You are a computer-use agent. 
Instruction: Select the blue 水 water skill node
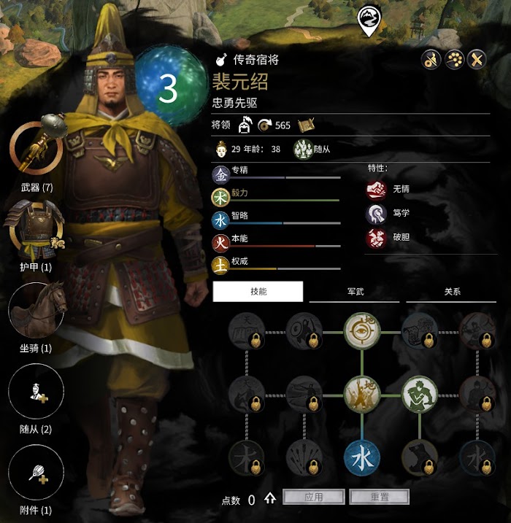tap(362, 457)
